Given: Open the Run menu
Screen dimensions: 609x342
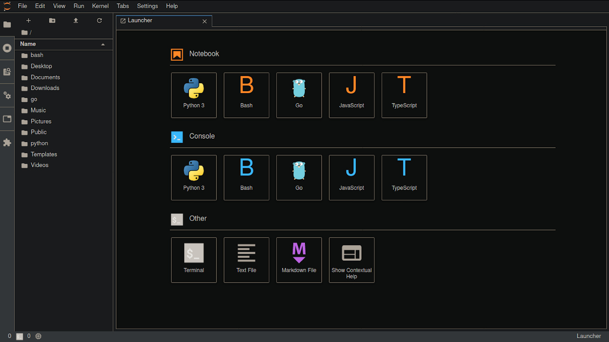Looking at the screenshot, I should click(79, 6).
